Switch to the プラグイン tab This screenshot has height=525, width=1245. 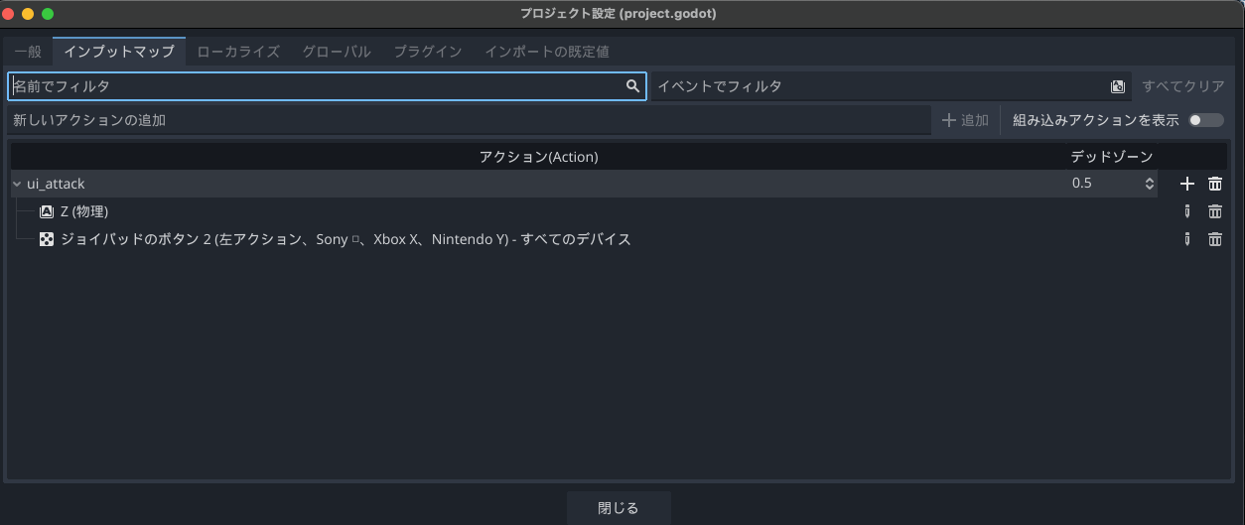[x=428, y=52]
